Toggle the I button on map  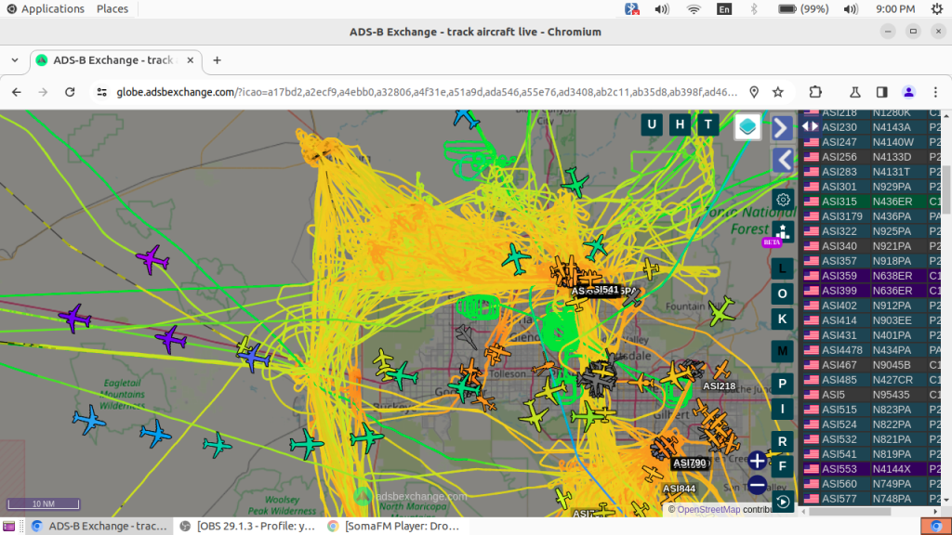point(782,409)
